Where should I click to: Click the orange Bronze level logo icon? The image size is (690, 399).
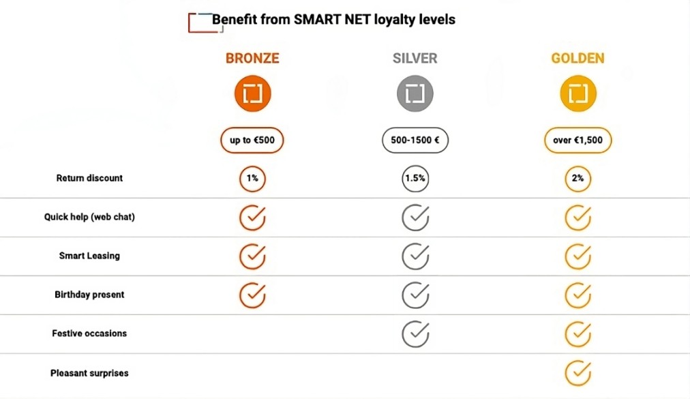pos(252,94)
